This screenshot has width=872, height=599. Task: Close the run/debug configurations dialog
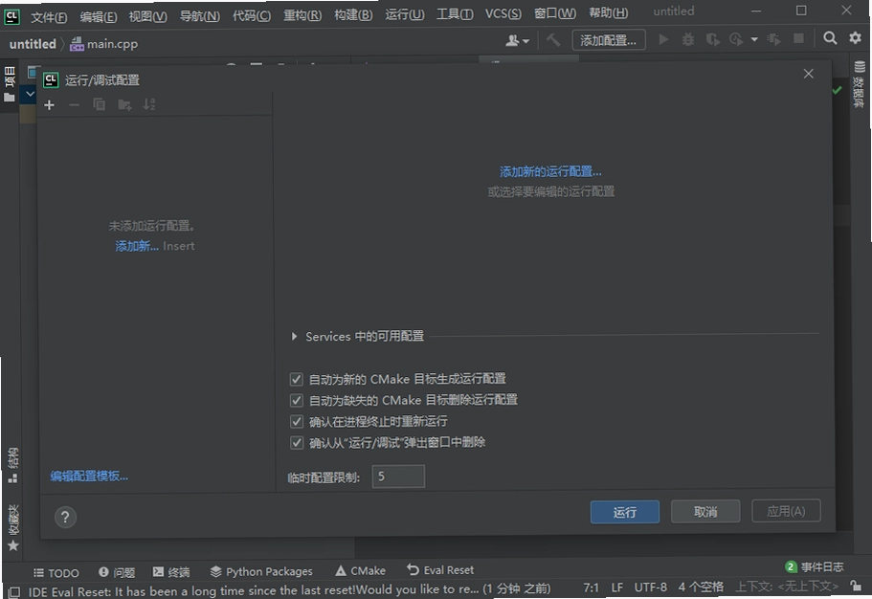coord(808,74)
